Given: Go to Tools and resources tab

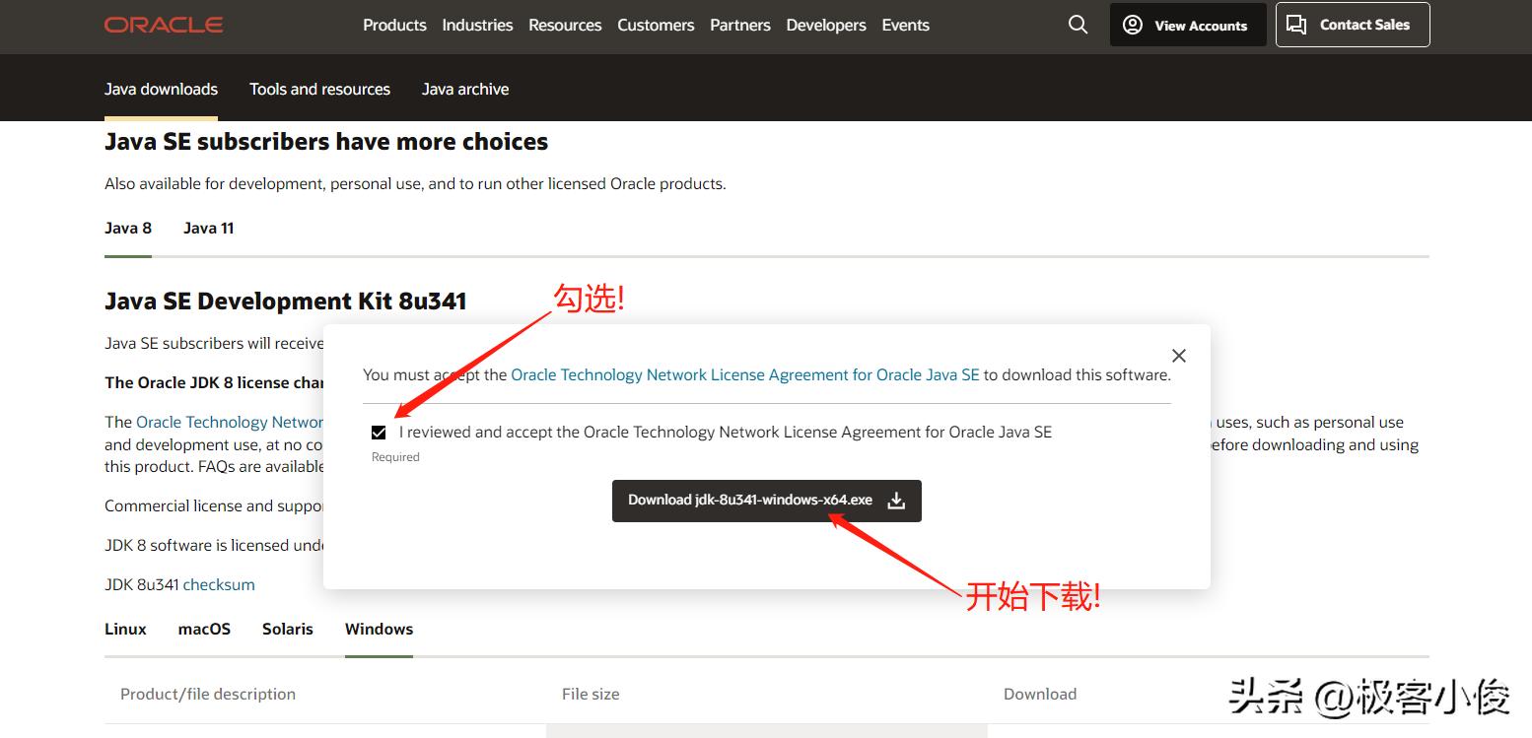Looking at the screenshot, I should coord(319,89).
